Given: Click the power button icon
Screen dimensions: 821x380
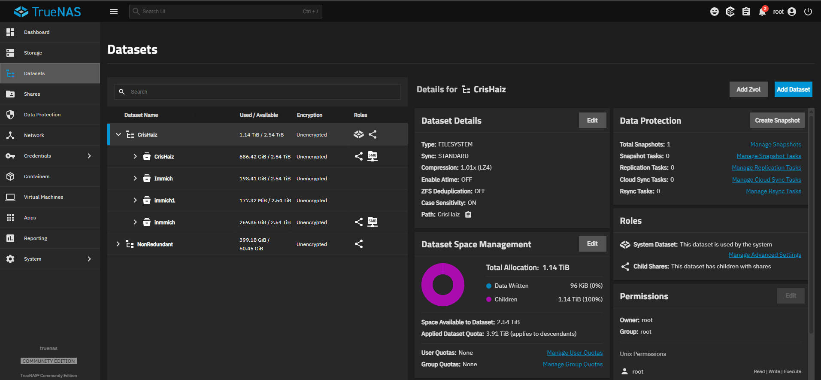Looking at the screenshot, I should click(x=808, y=12).
